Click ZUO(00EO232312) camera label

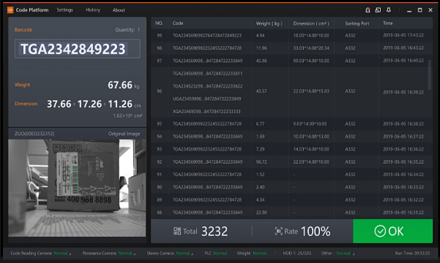(x=34, y=134)
